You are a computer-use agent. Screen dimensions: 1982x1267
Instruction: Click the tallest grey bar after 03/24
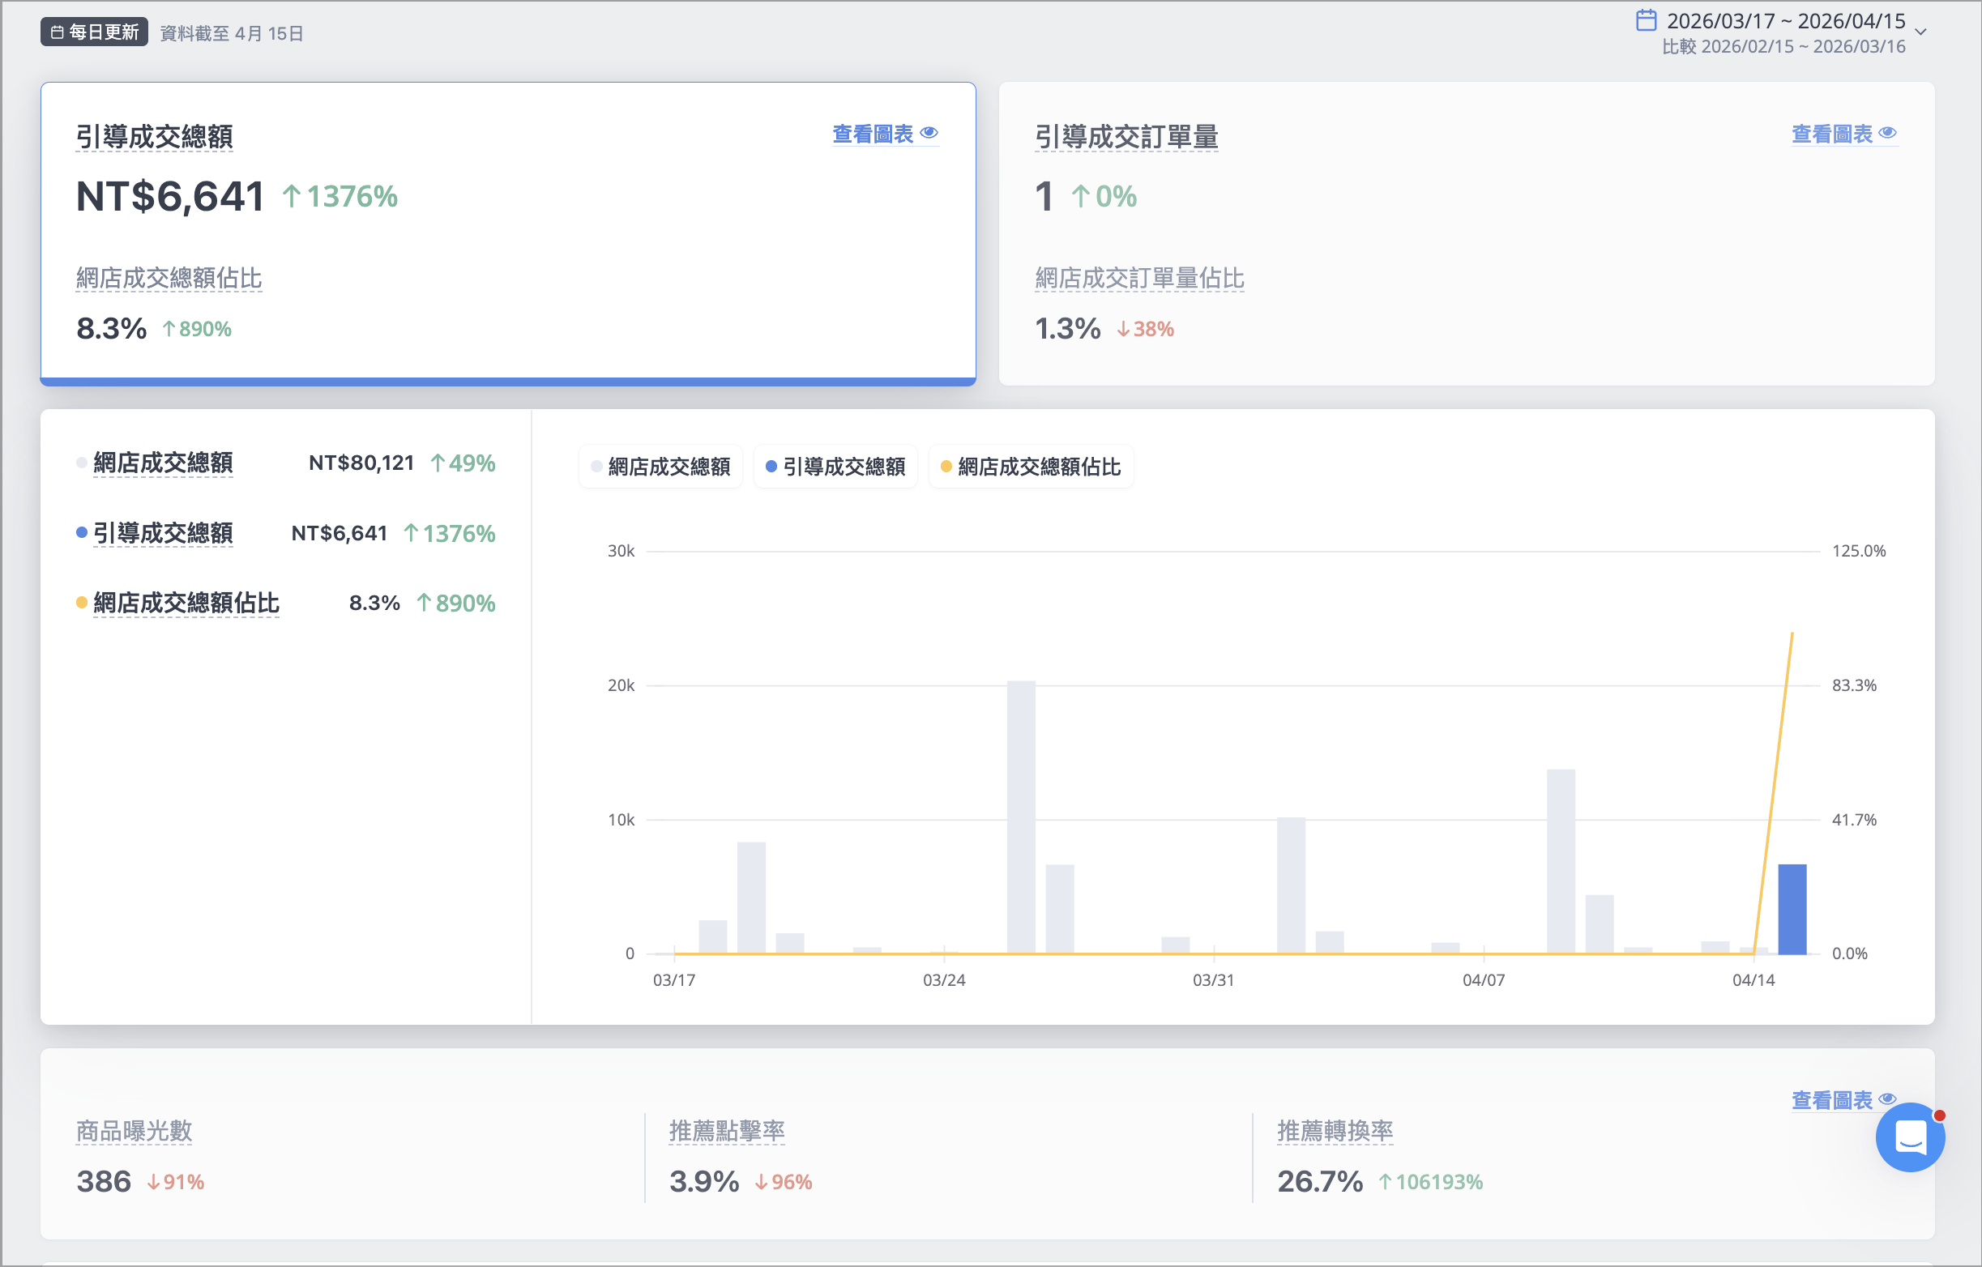(x=1022, y=817)
